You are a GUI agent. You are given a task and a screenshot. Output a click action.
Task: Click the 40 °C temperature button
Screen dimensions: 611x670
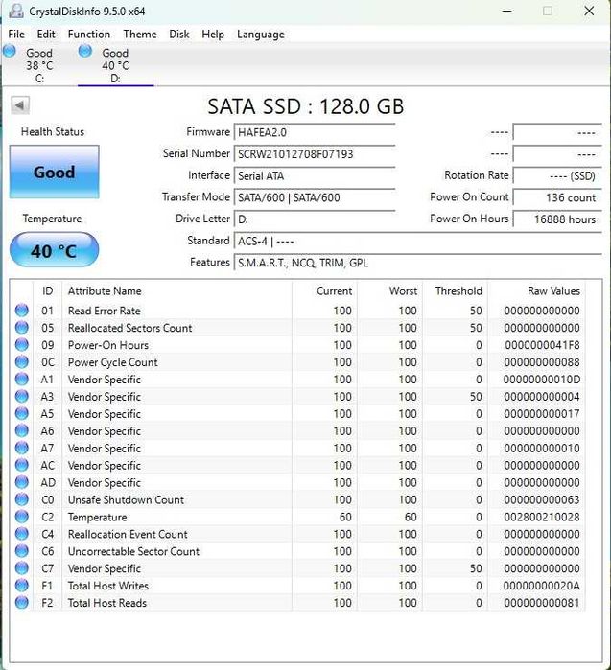tap(55, 250)
